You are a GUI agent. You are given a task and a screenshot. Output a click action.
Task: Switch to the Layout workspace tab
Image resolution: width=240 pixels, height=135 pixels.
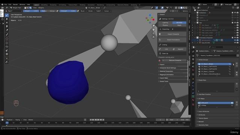pyautogui.click(x=36, y=5)
